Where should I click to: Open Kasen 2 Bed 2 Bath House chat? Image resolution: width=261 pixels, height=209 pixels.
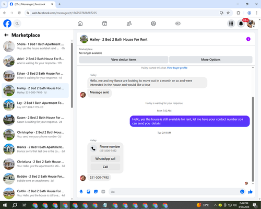(35, 120)
